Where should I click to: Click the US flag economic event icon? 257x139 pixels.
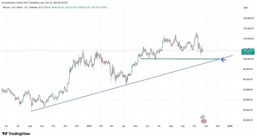point(204,121)
